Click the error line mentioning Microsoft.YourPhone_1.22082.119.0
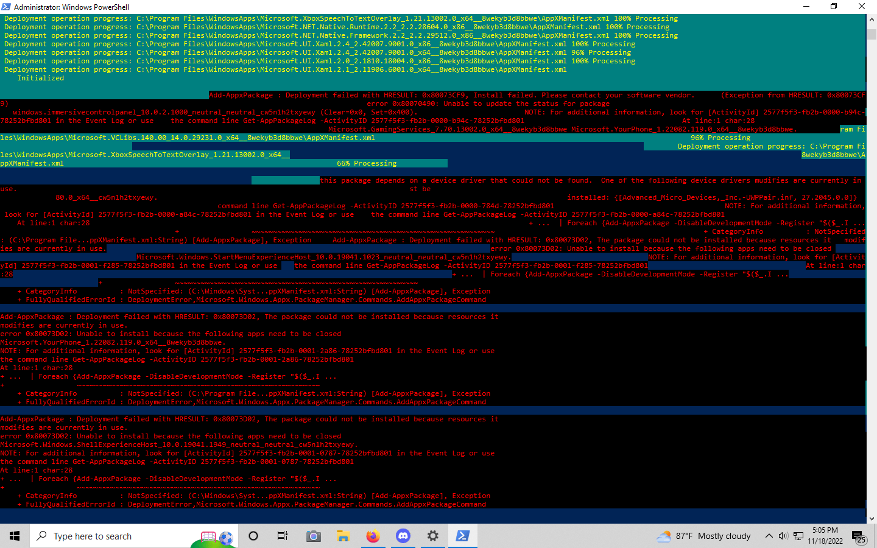877x548 pixels. pos(112,342)
